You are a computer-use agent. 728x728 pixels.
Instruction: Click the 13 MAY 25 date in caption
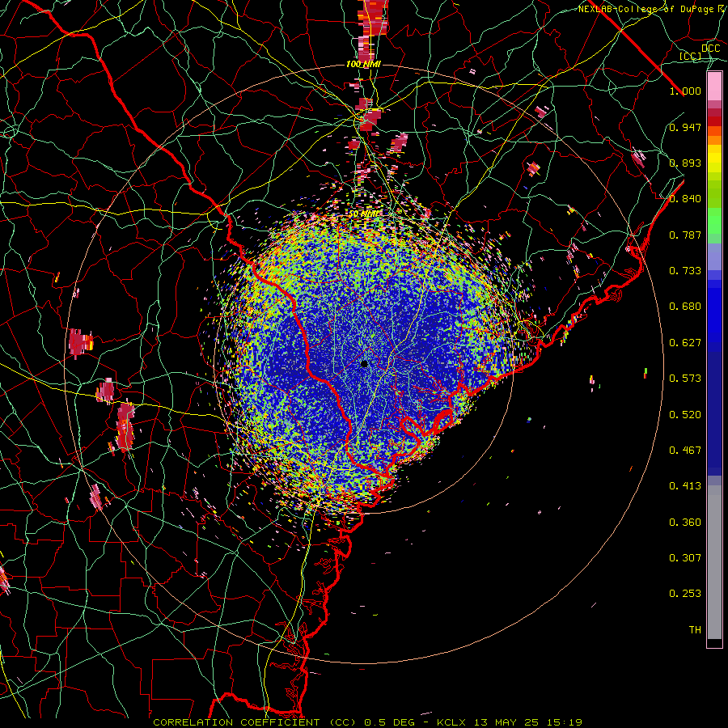click(506, 722)
